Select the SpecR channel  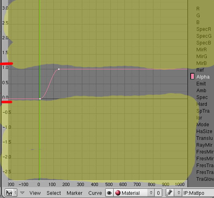[204, 29]
